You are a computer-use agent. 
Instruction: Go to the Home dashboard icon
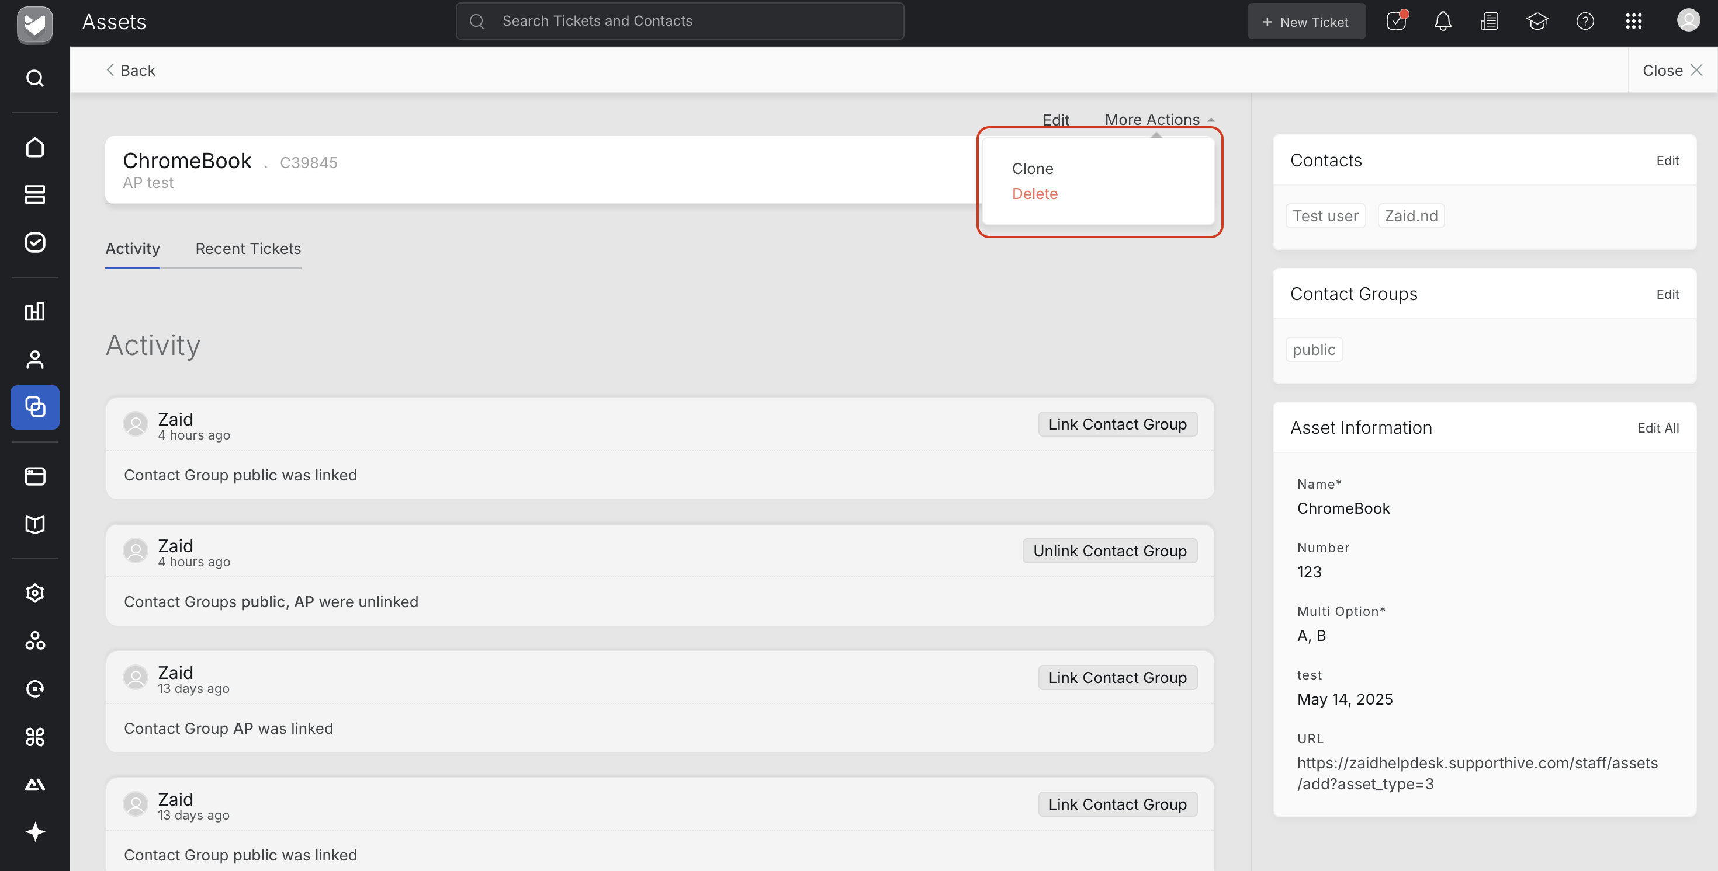[34, 147]
